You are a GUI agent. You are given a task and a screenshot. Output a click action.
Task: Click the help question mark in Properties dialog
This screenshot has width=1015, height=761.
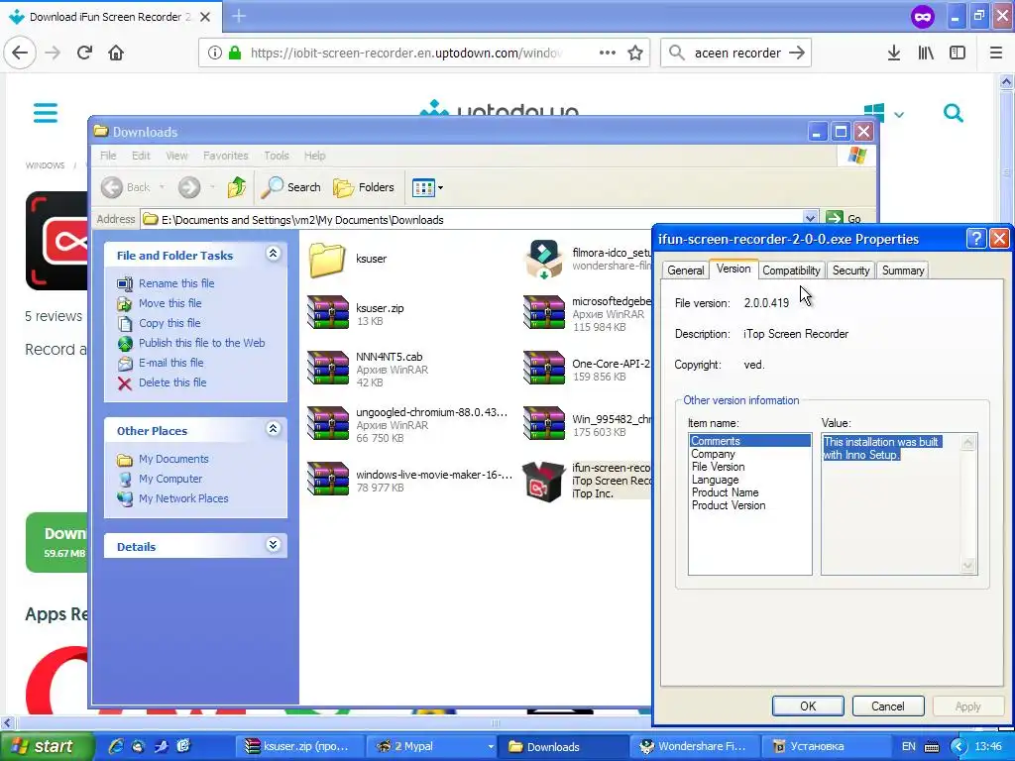coord(975,239)
